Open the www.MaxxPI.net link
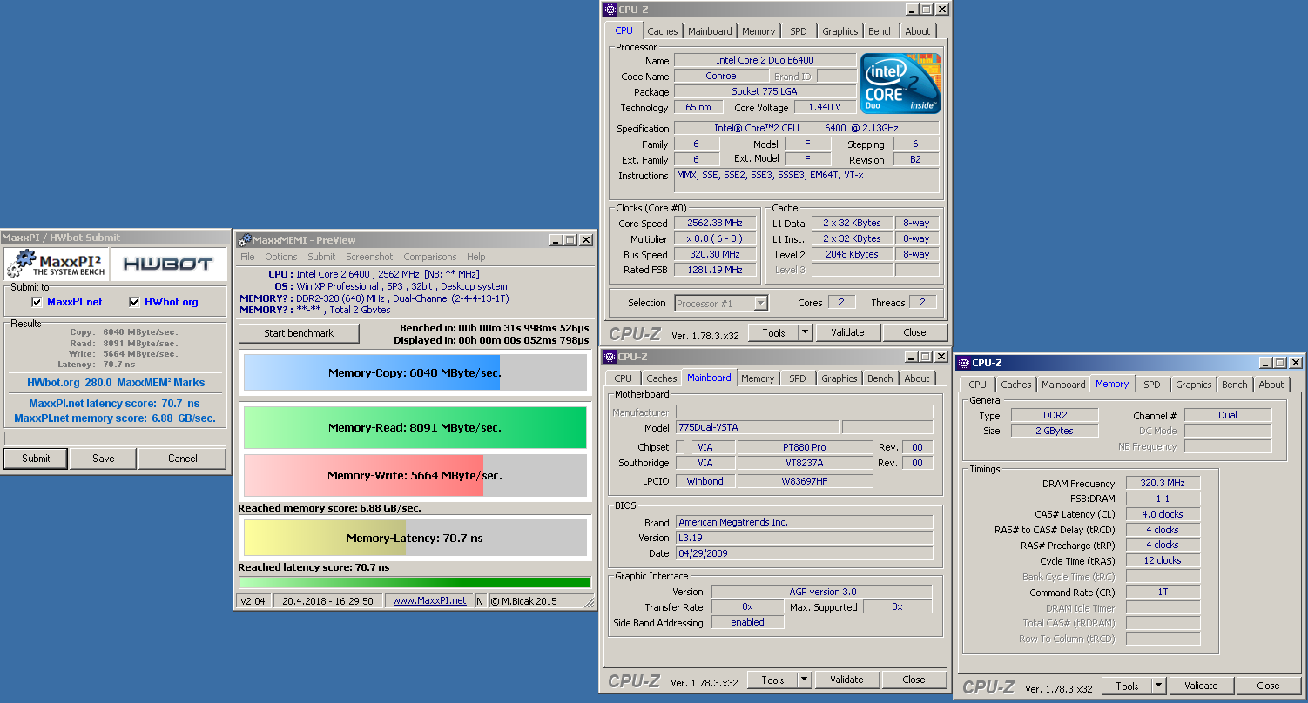The width and height of the screenshot is (1308, 703). (429, 600)
